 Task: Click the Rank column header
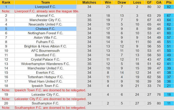coord(6,2)
